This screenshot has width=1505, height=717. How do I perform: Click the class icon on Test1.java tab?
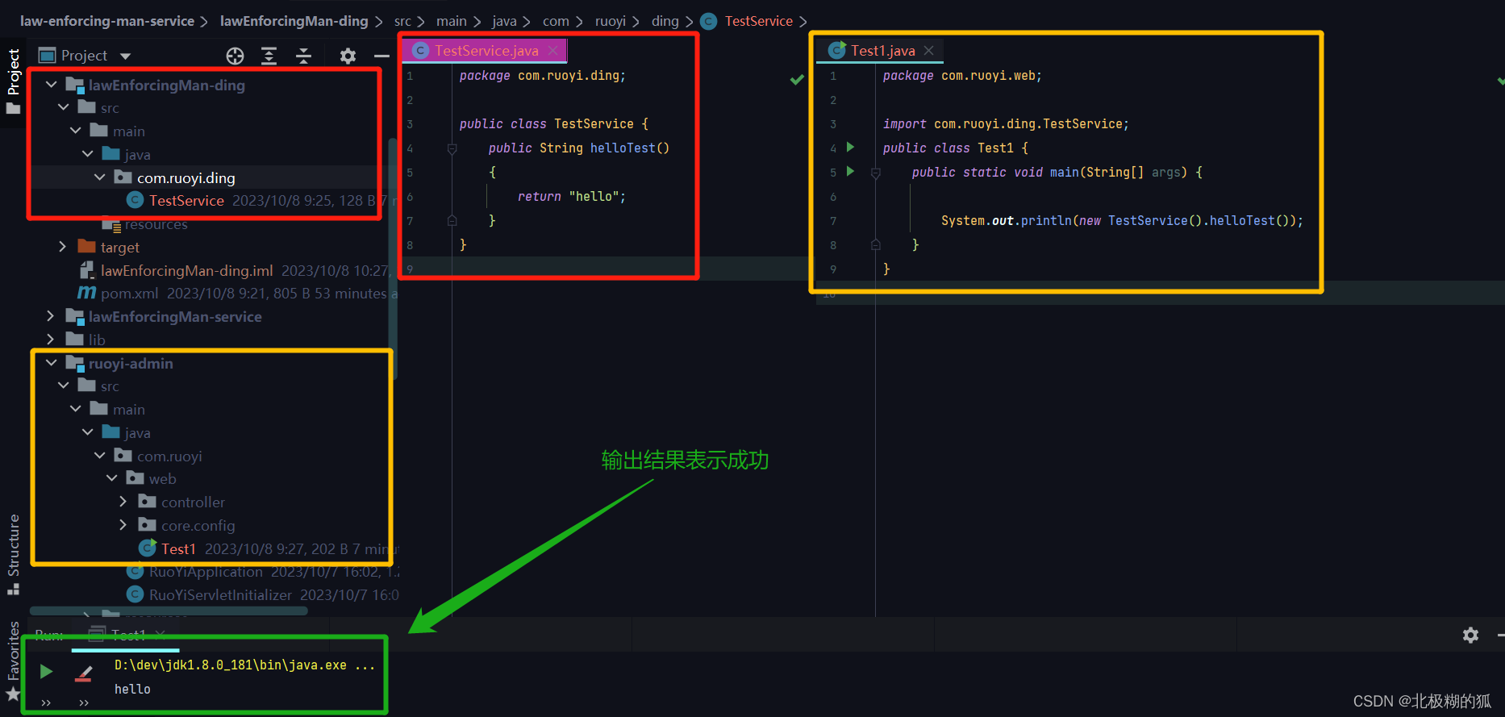[x=837, y=50]
